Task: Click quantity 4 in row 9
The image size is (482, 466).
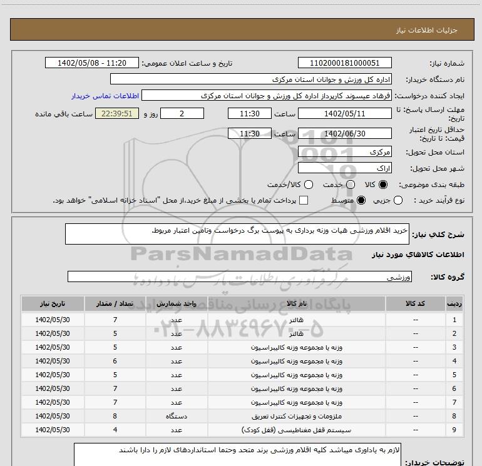Action: click(x=115, y=430)
